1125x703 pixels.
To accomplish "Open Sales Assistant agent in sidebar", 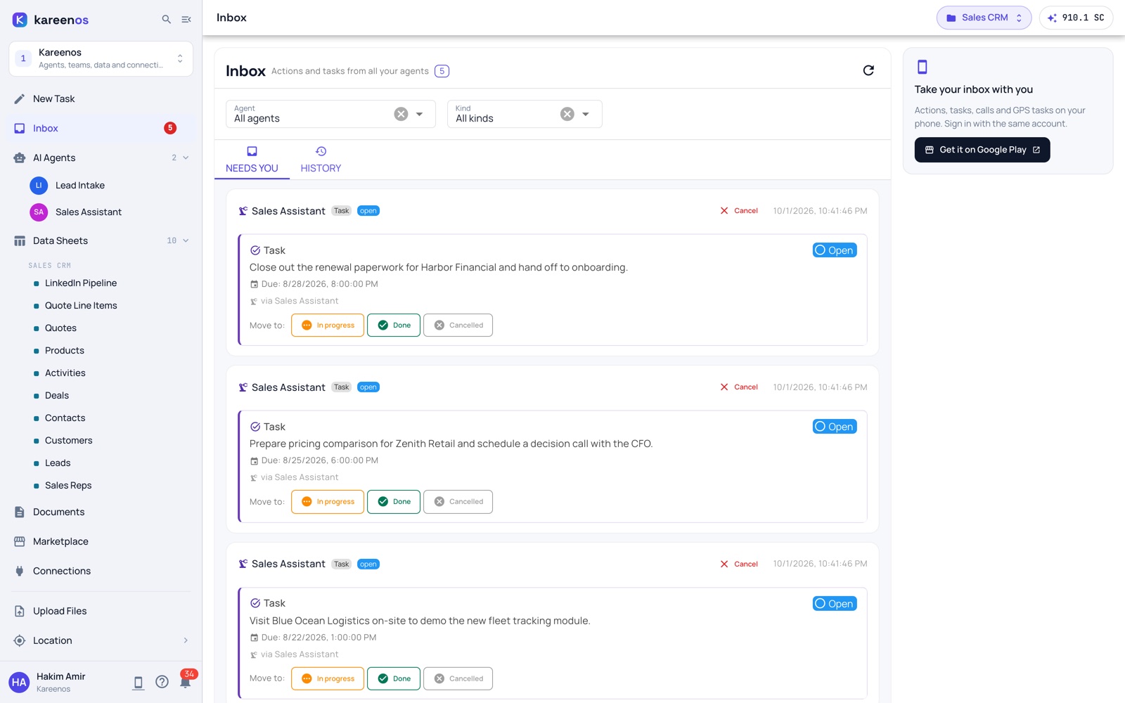I will [89, 212].
